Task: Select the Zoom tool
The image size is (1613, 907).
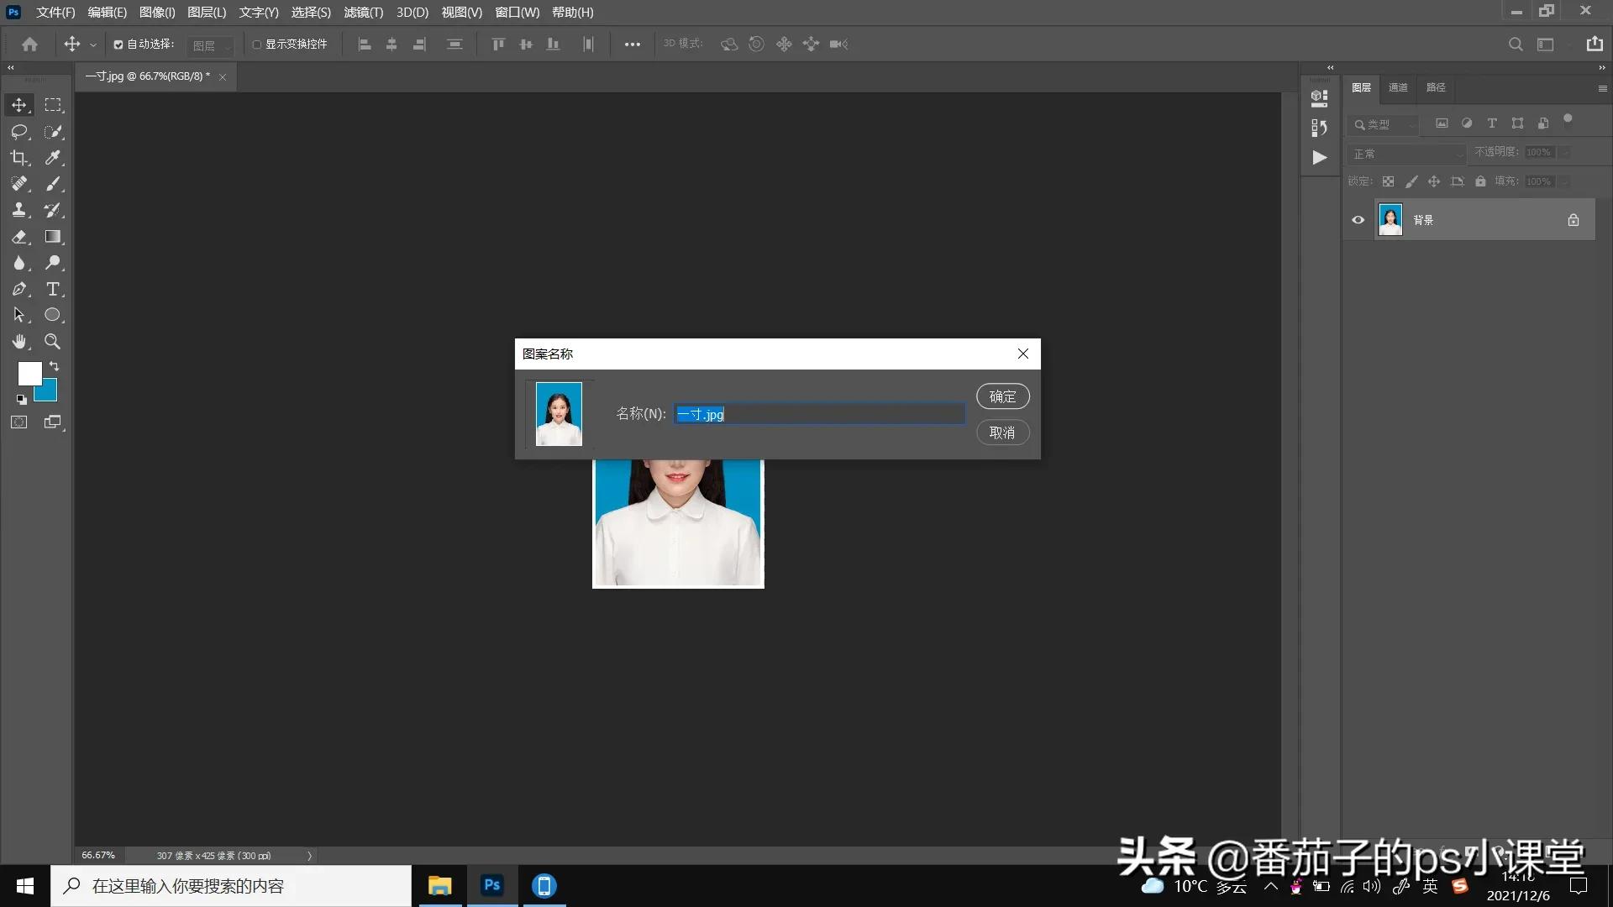Action: click(x=53, y=342)
